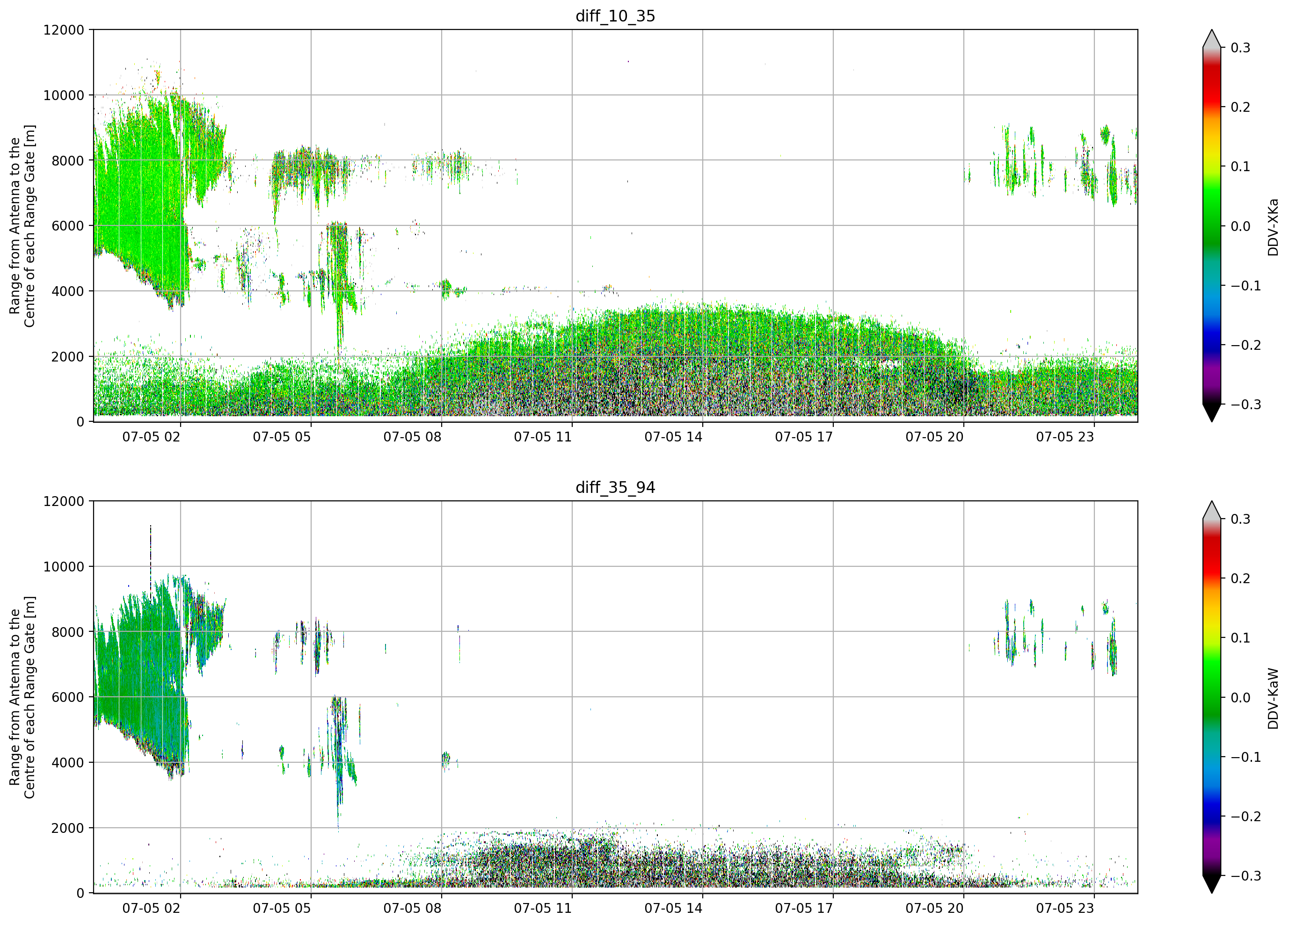
Task: Click the 07-05 17 x-tick under diff_10_35
Action: point(804,437)
